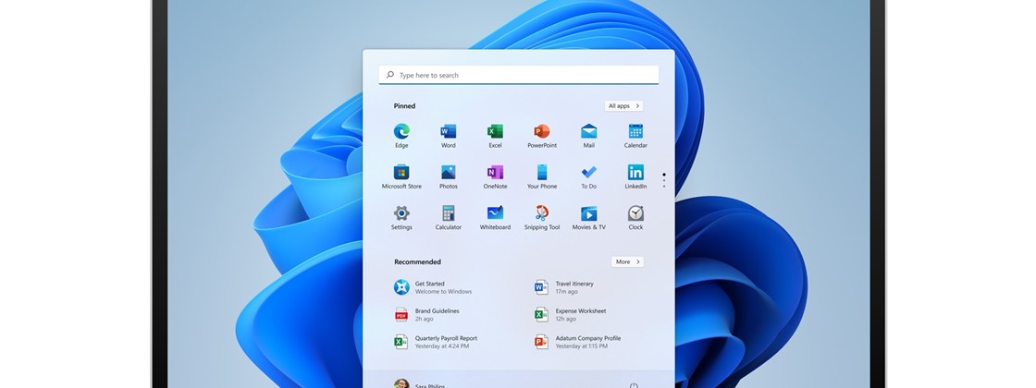
Task: Launch Word from pinned apps
Action: pos(448,135)
